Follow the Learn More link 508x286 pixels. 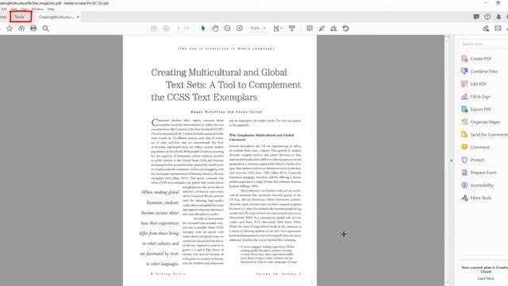tap(486, 279)
